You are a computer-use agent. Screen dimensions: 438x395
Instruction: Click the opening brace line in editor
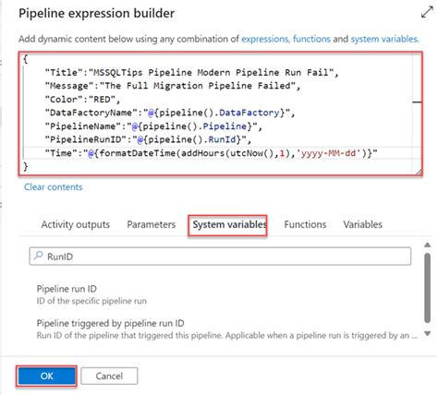tap(26, 59)
